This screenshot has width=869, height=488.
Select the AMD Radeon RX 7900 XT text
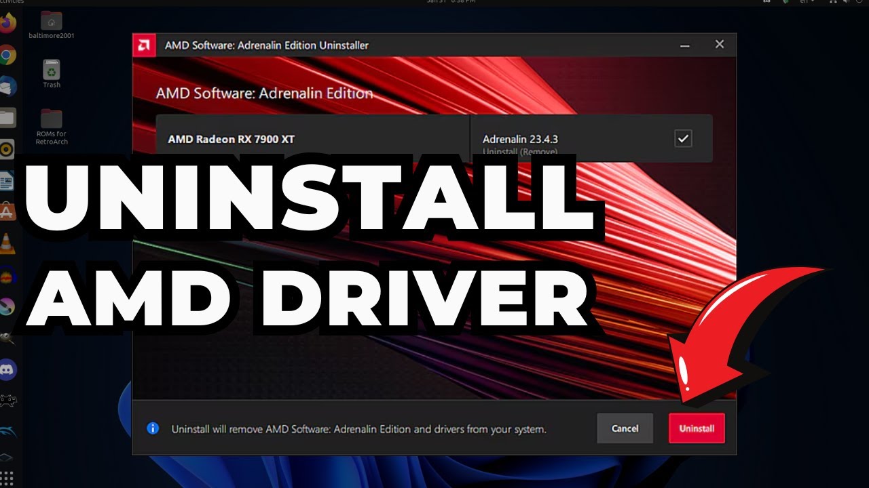click(x=232, y=139)
